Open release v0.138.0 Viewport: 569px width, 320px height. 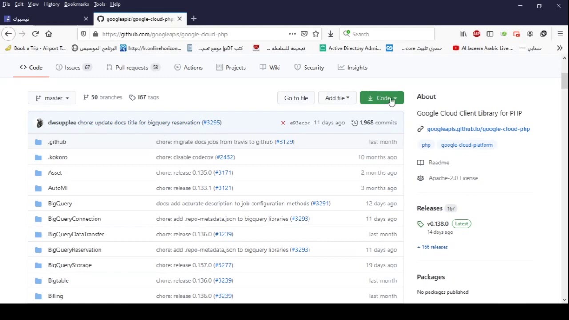point(438,224)
